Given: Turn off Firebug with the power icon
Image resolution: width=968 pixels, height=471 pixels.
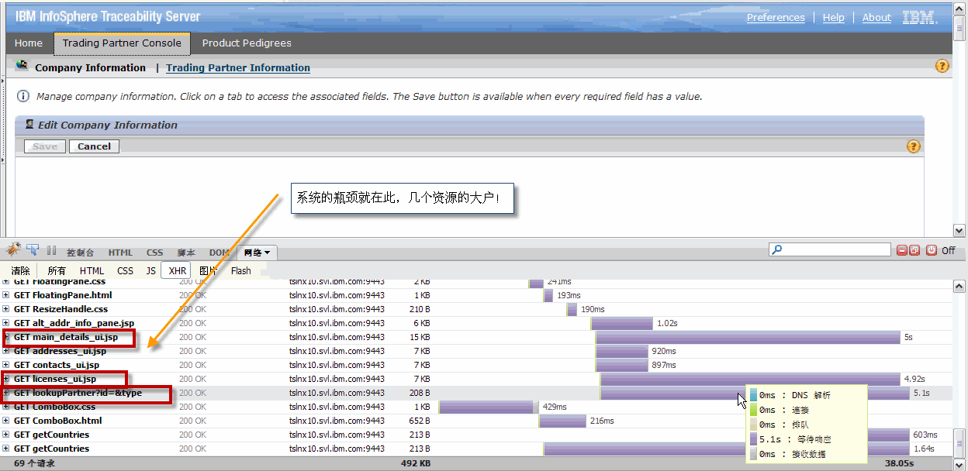Looking at the screenshot, I should pyautogui.click(x=931, y=250).
